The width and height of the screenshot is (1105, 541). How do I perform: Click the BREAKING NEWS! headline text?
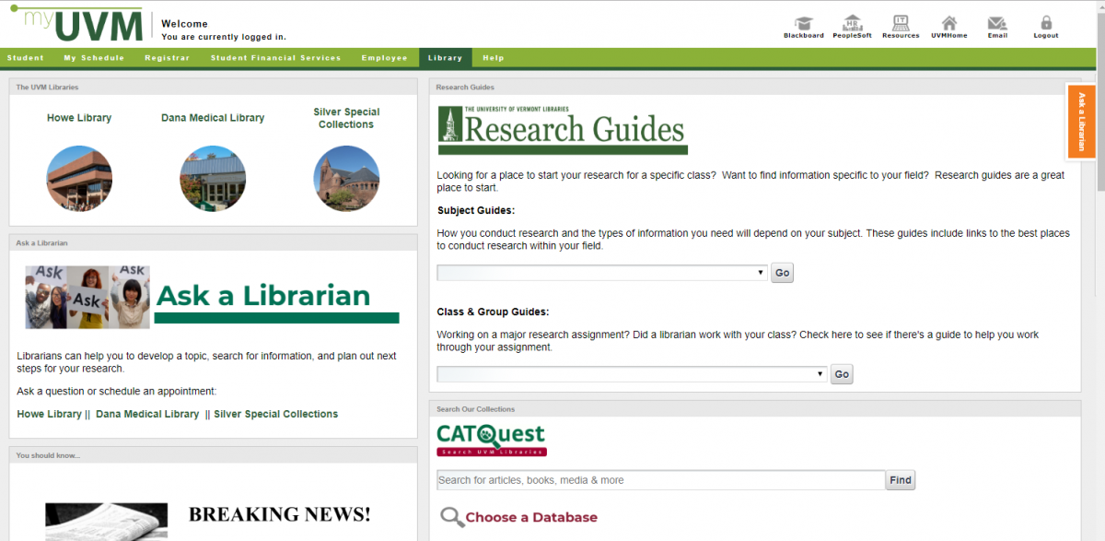point(280,514)
